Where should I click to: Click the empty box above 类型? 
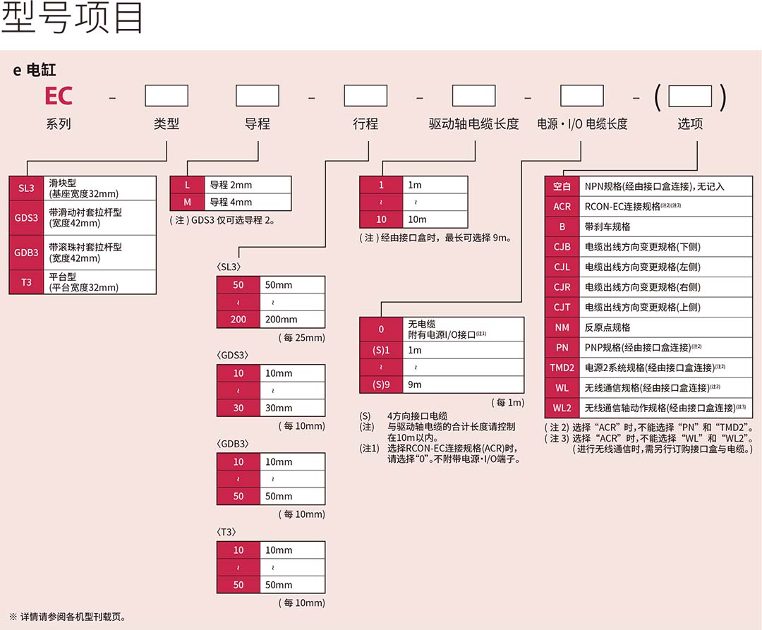click(x=167, y=96)
